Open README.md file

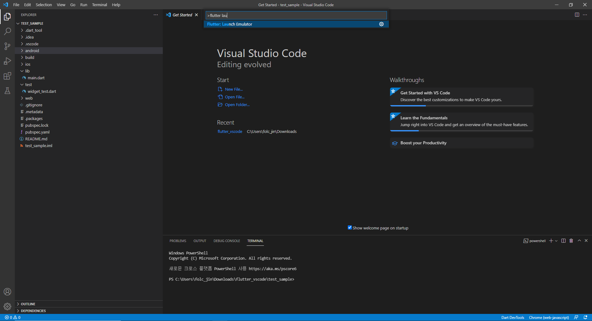tap(36, 139)
